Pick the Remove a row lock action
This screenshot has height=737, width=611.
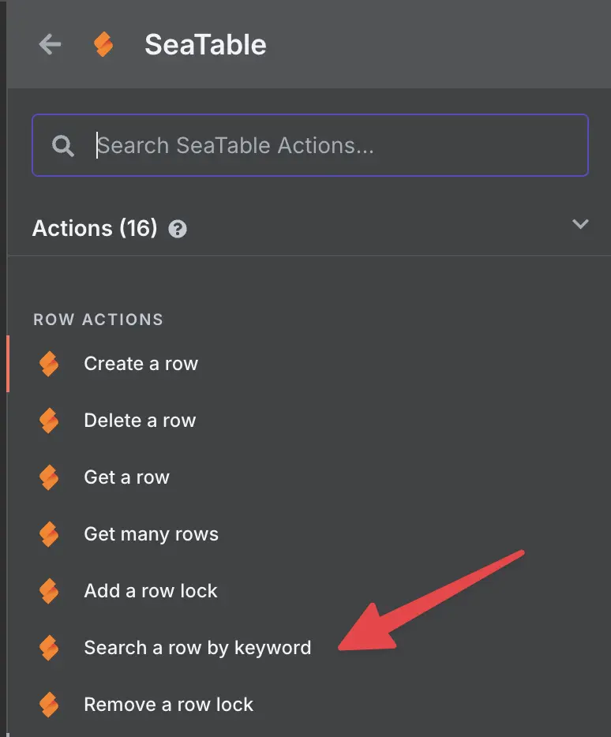click(168, 705)
